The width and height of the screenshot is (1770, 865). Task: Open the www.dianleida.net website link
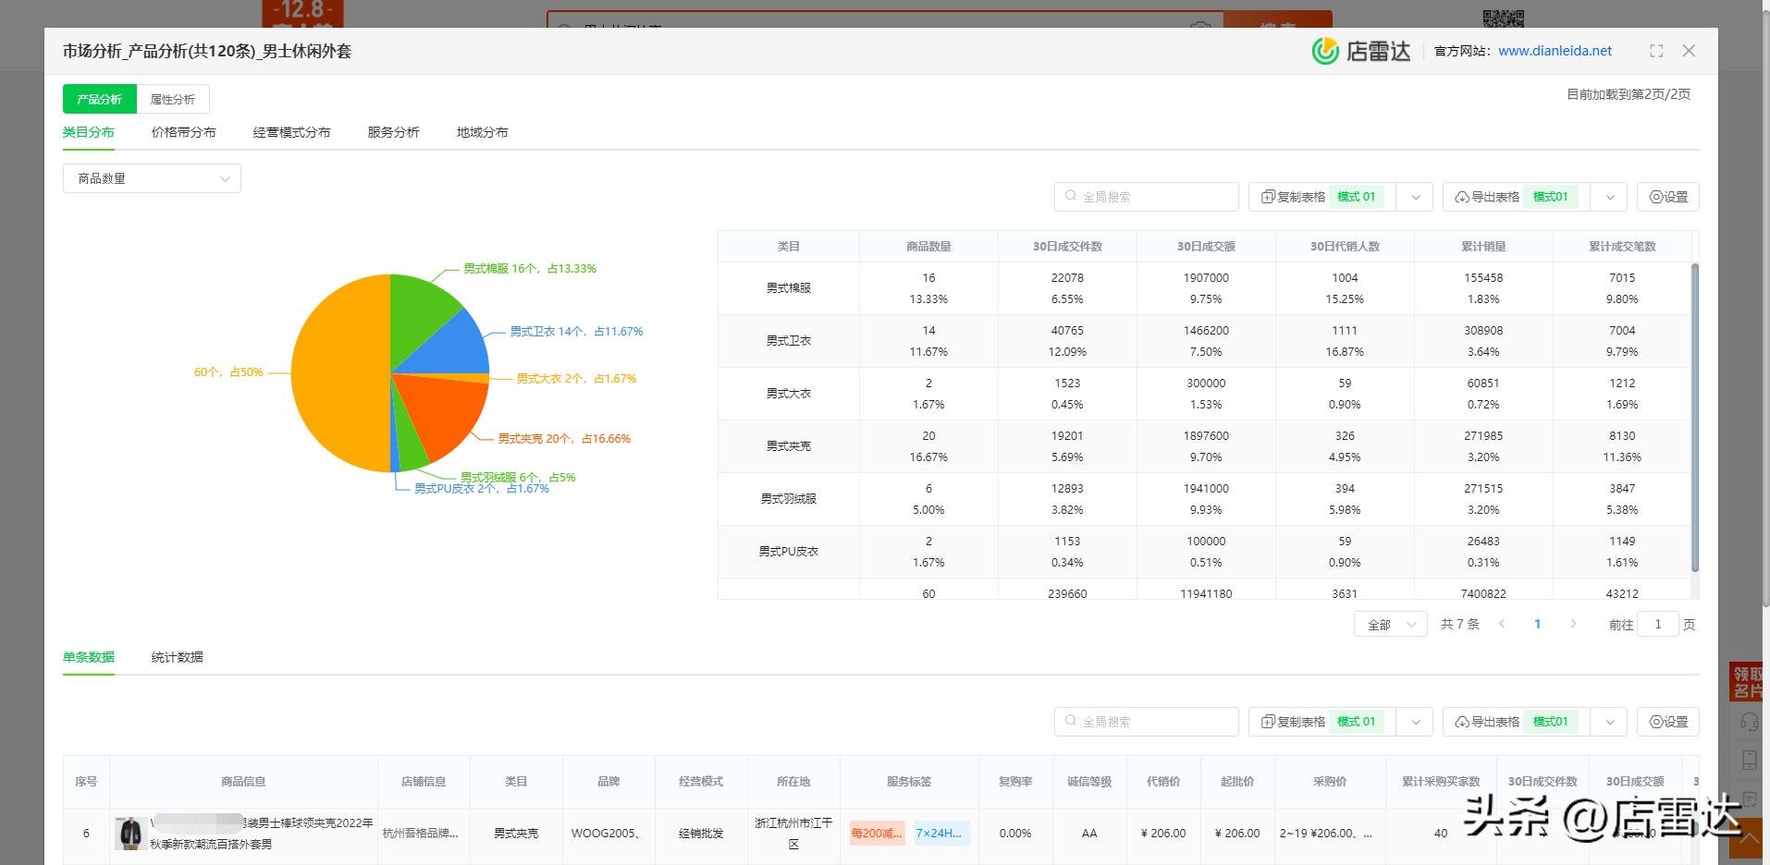[x=1555, y=51]
